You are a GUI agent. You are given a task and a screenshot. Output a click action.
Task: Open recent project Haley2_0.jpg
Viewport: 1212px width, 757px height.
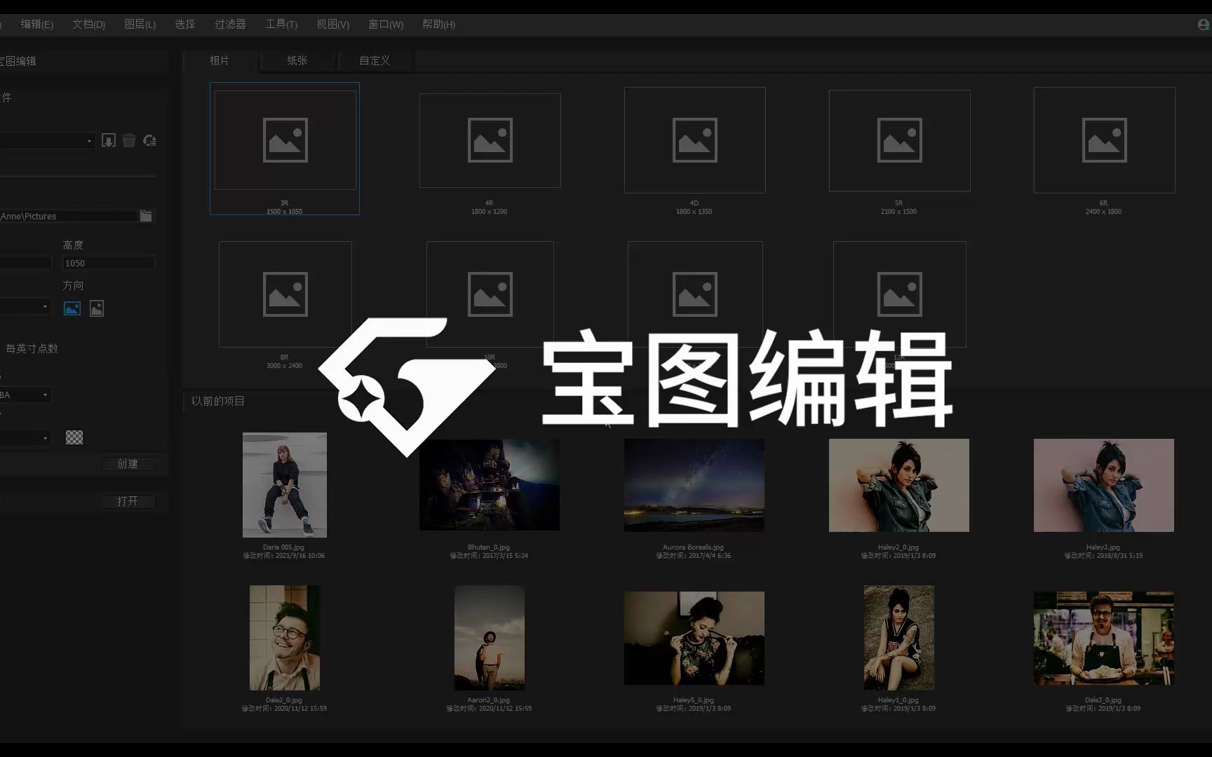tap(899, 485)
